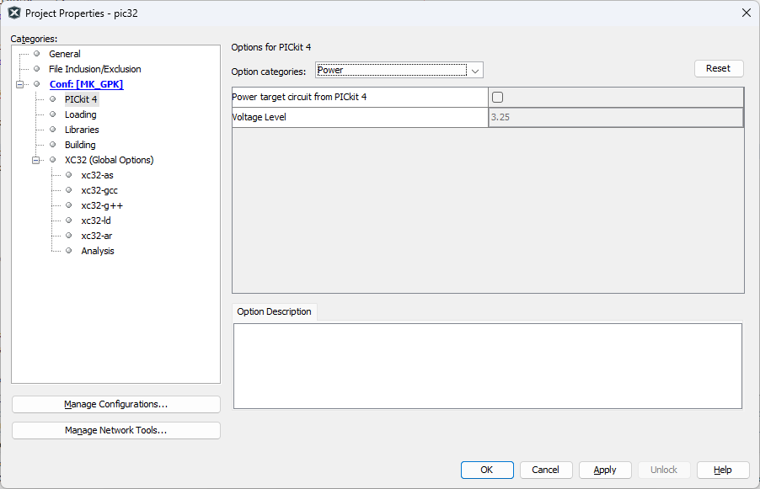Click the MPLAB icon in title bar
760x489 pixels.
13,13
